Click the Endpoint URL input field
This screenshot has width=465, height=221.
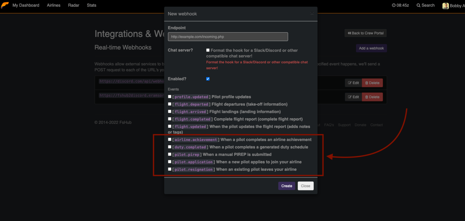228,37
